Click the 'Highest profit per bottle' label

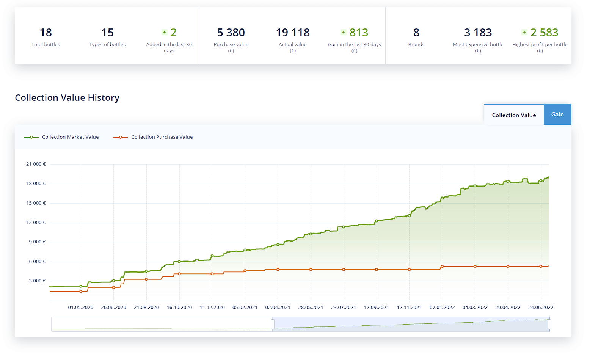(x=540, y=44)
